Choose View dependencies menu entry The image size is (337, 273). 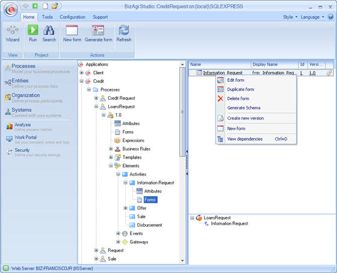pyautogui.click(x=256, y=139)
